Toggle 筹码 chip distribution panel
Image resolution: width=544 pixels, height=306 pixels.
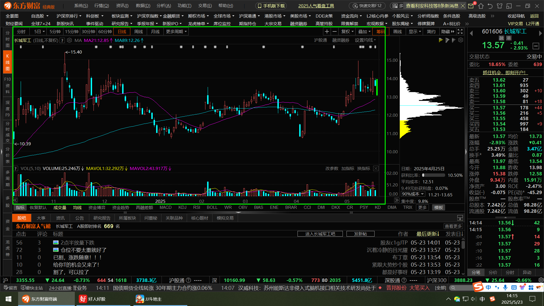click(381, 31)
